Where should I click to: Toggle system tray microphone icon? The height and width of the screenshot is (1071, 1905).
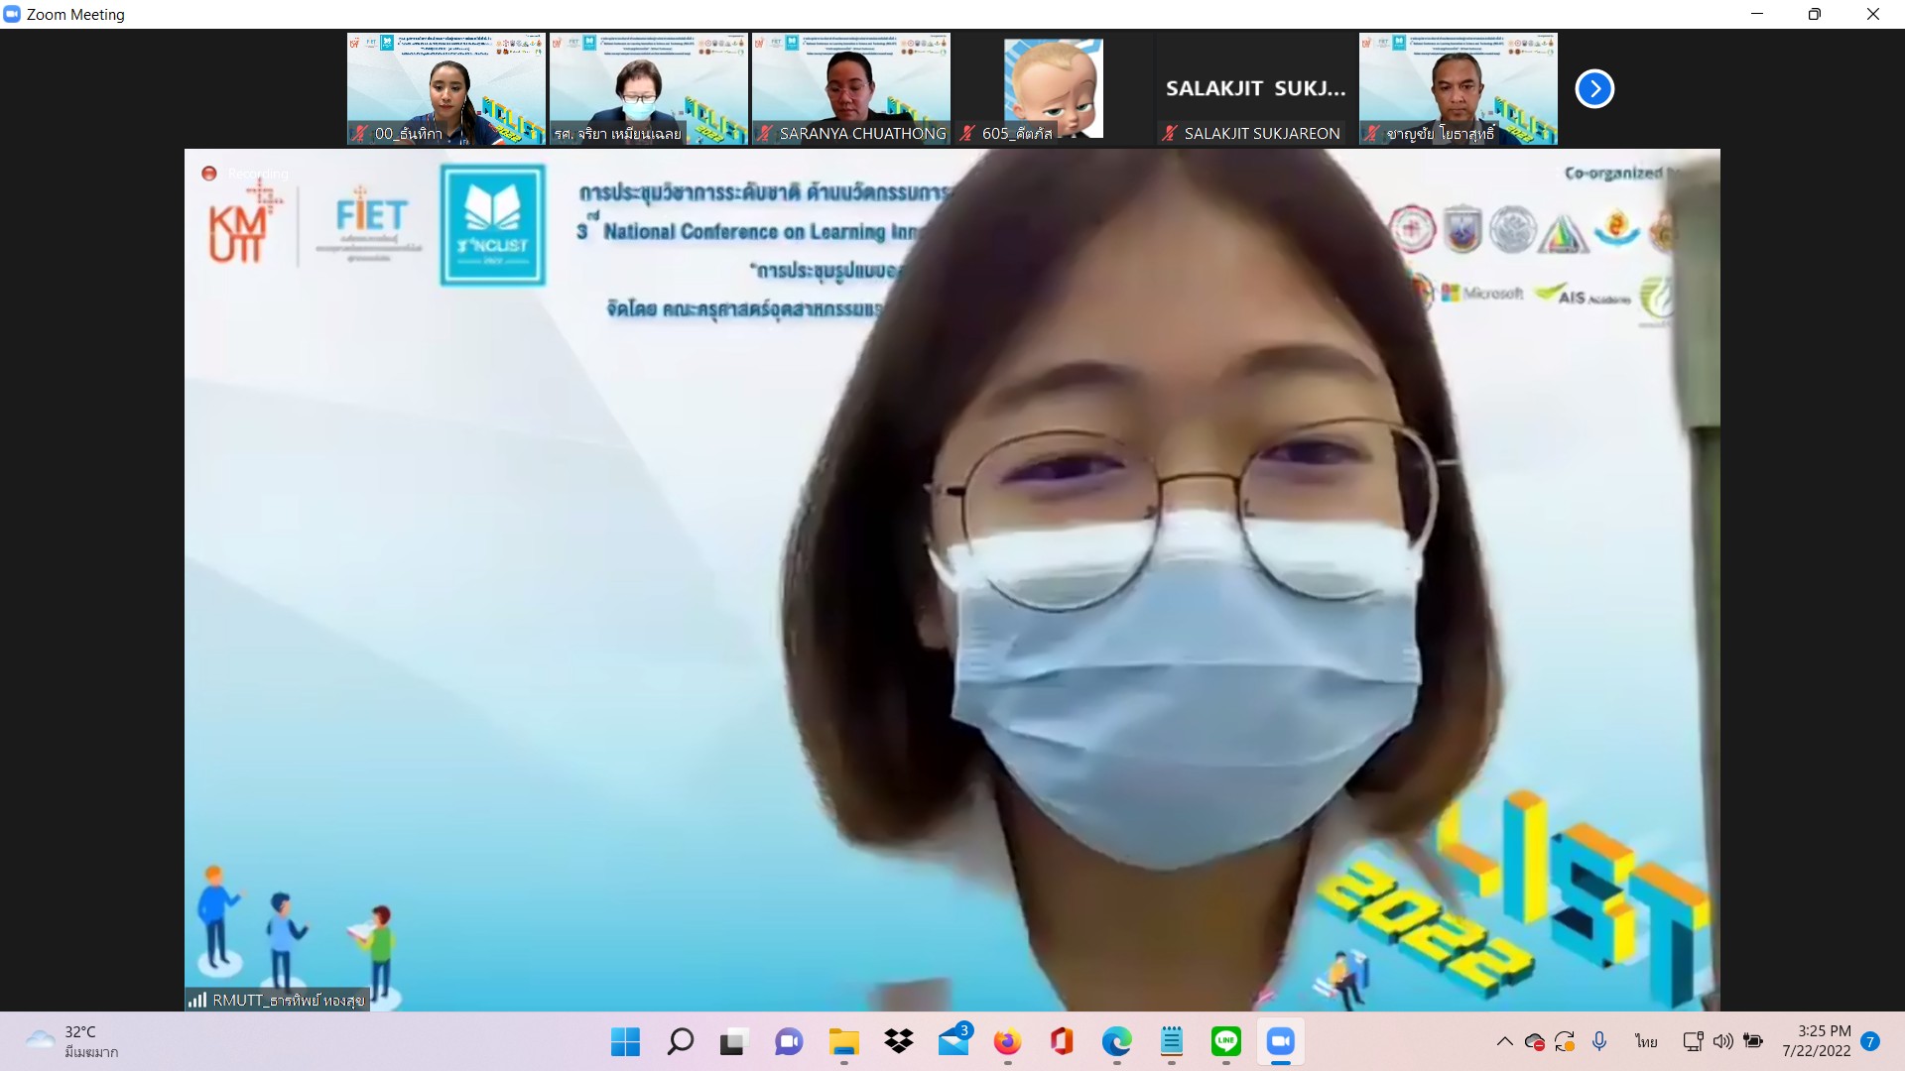point(1599,1041)
